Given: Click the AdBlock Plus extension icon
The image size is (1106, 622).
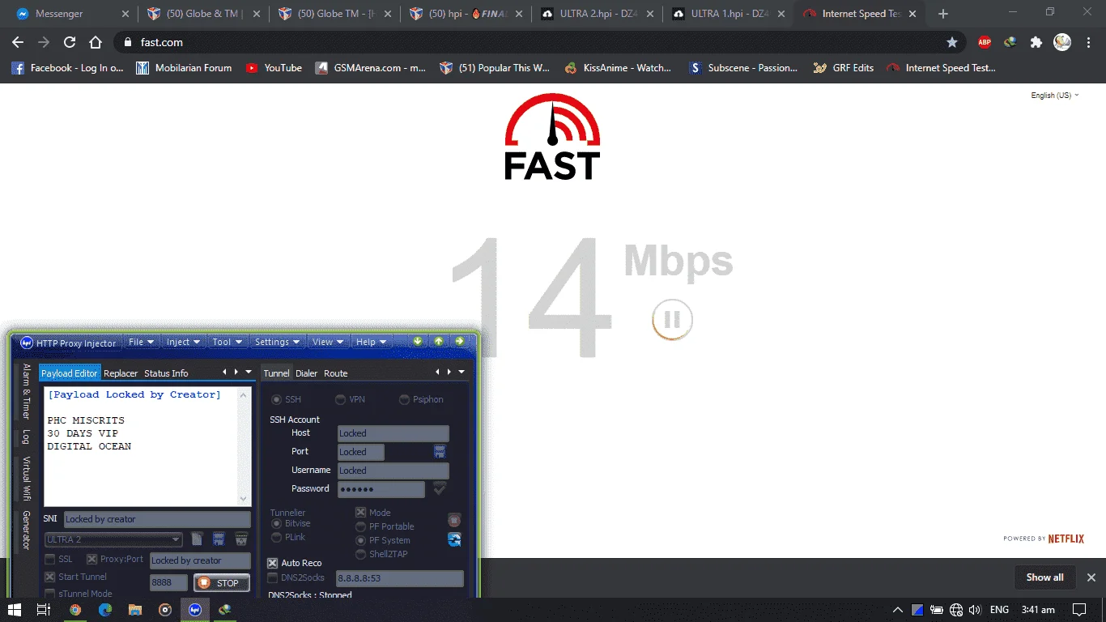Looking at the screenshot, I should (985, 42).
